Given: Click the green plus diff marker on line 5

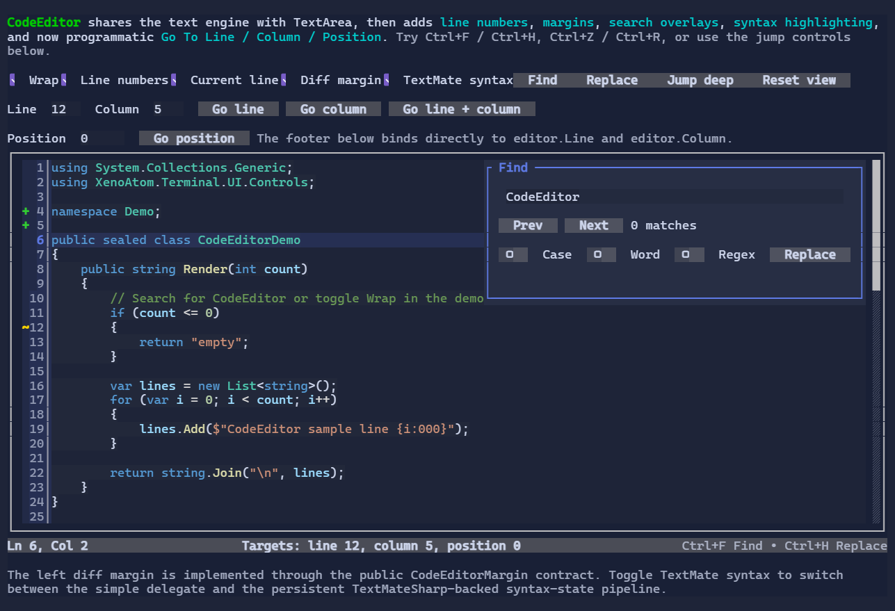Looking at the screenshot, I should tap(26, 226).
